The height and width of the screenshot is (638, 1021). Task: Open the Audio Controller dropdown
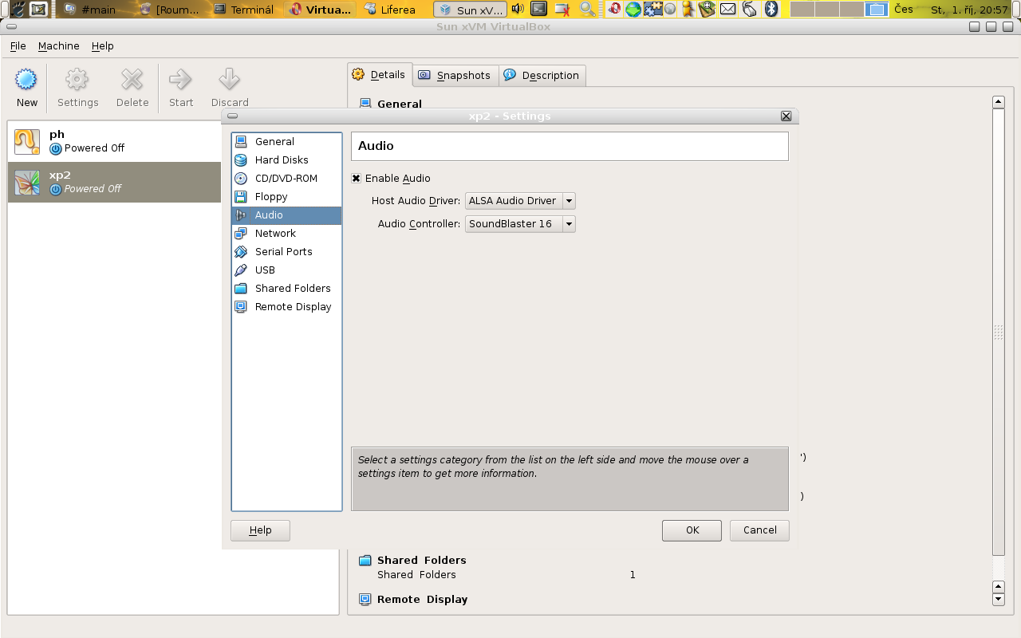tap(520, 224)
